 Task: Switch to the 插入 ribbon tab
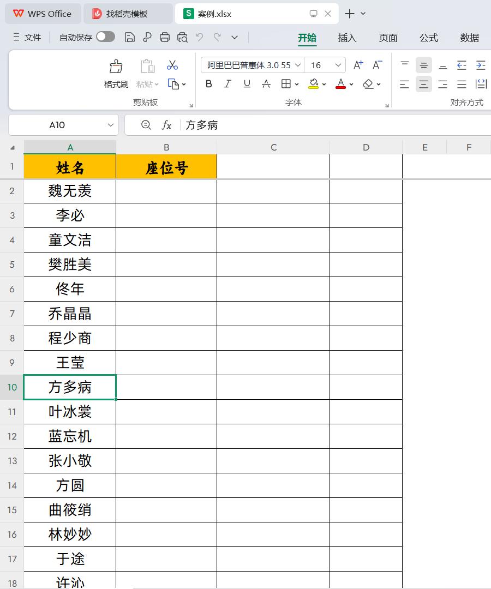tap(347, 38)
